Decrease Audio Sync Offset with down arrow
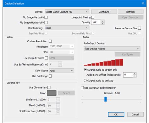The height and width of the screenshot is (123, 149). [135, 76]
